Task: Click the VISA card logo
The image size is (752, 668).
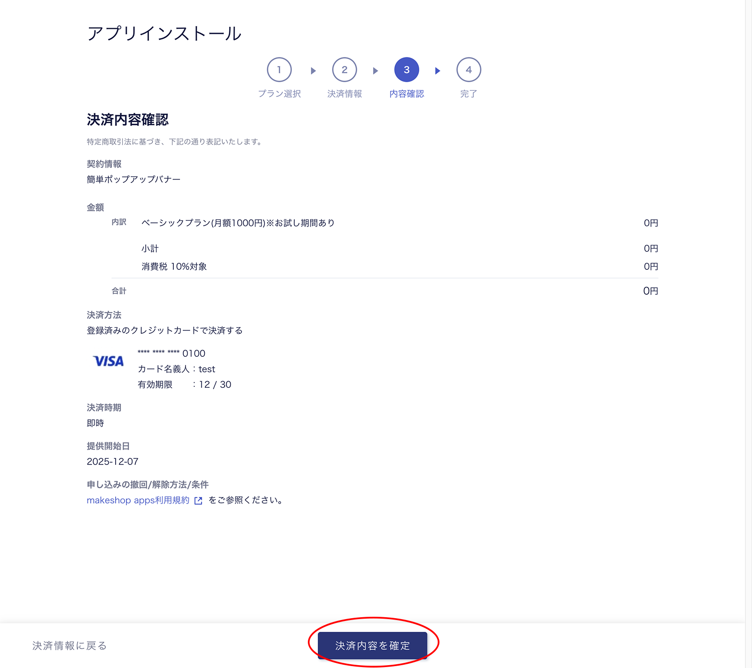Action: (109, 361)
